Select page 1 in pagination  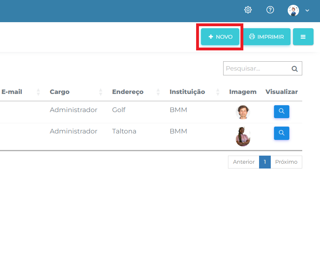(x=265, y=162)
